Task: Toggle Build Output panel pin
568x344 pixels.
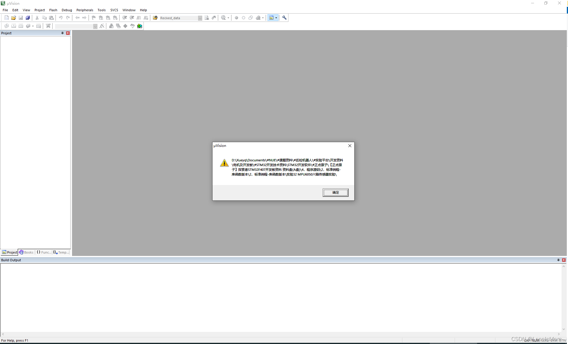Action: click(x=558, y=260)
